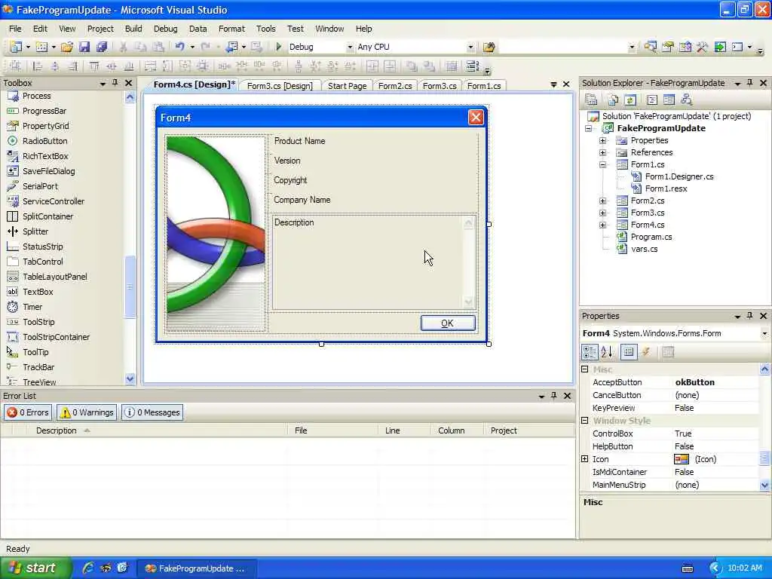
Task: Toggle auto-hide pin on Solution Explorer
Action: [750, 83]
